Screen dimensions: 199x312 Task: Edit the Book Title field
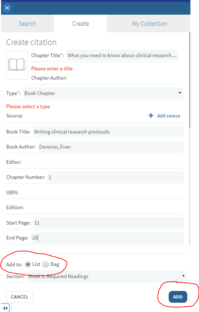(108, 131)
